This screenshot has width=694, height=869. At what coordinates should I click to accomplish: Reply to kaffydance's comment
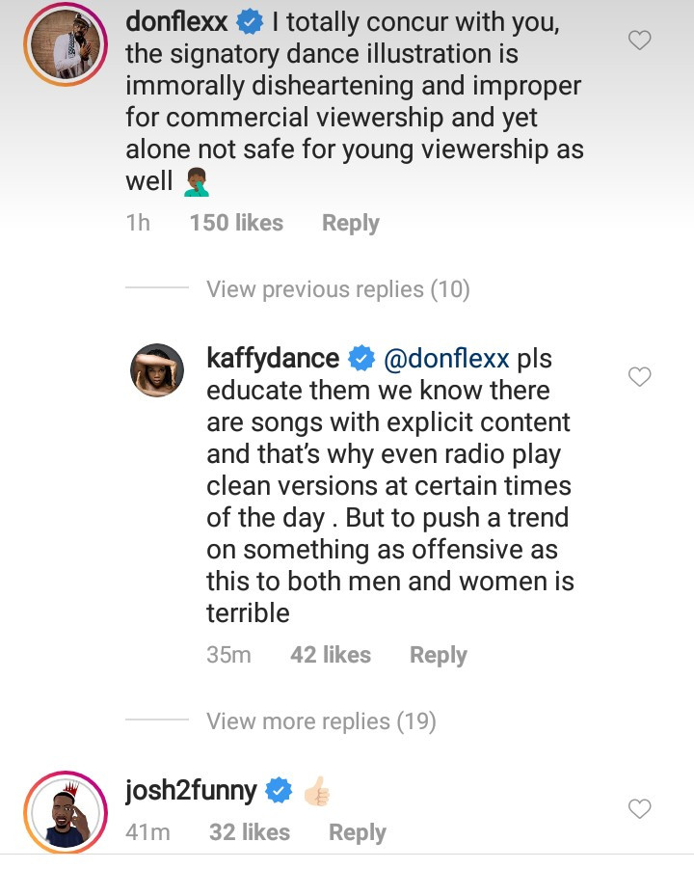tap(438, 655)
